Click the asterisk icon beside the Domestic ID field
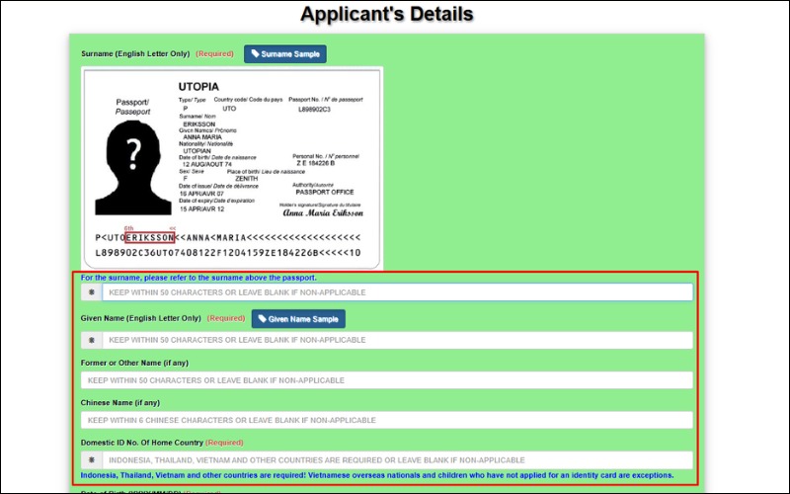This screenshot has height=494, width=790. (92, 460)
